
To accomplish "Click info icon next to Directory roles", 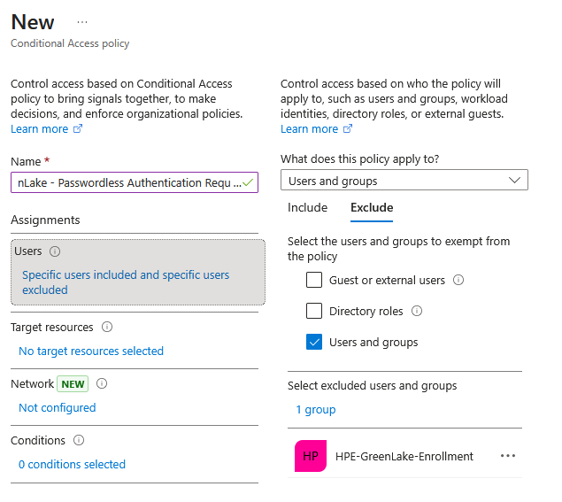I will pos(417,312).
